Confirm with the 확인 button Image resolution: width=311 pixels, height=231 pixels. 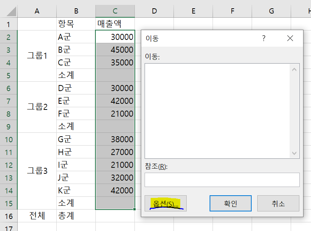point(231,204)
